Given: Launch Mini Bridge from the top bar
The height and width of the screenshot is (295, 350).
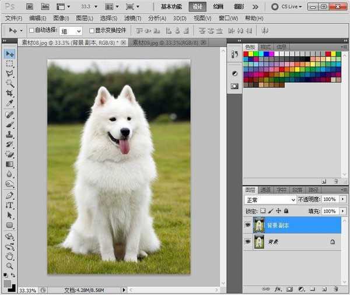Looking at the screenshot, I should [44, 7].
